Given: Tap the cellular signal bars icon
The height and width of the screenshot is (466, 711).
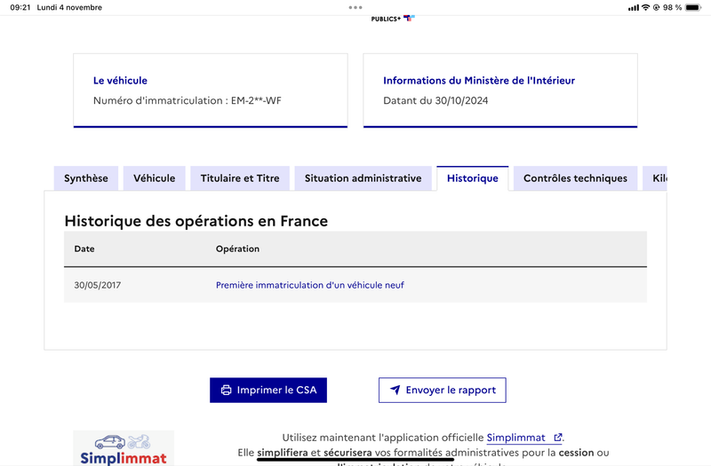Looking at the screenshot, I should coord(634,7).
